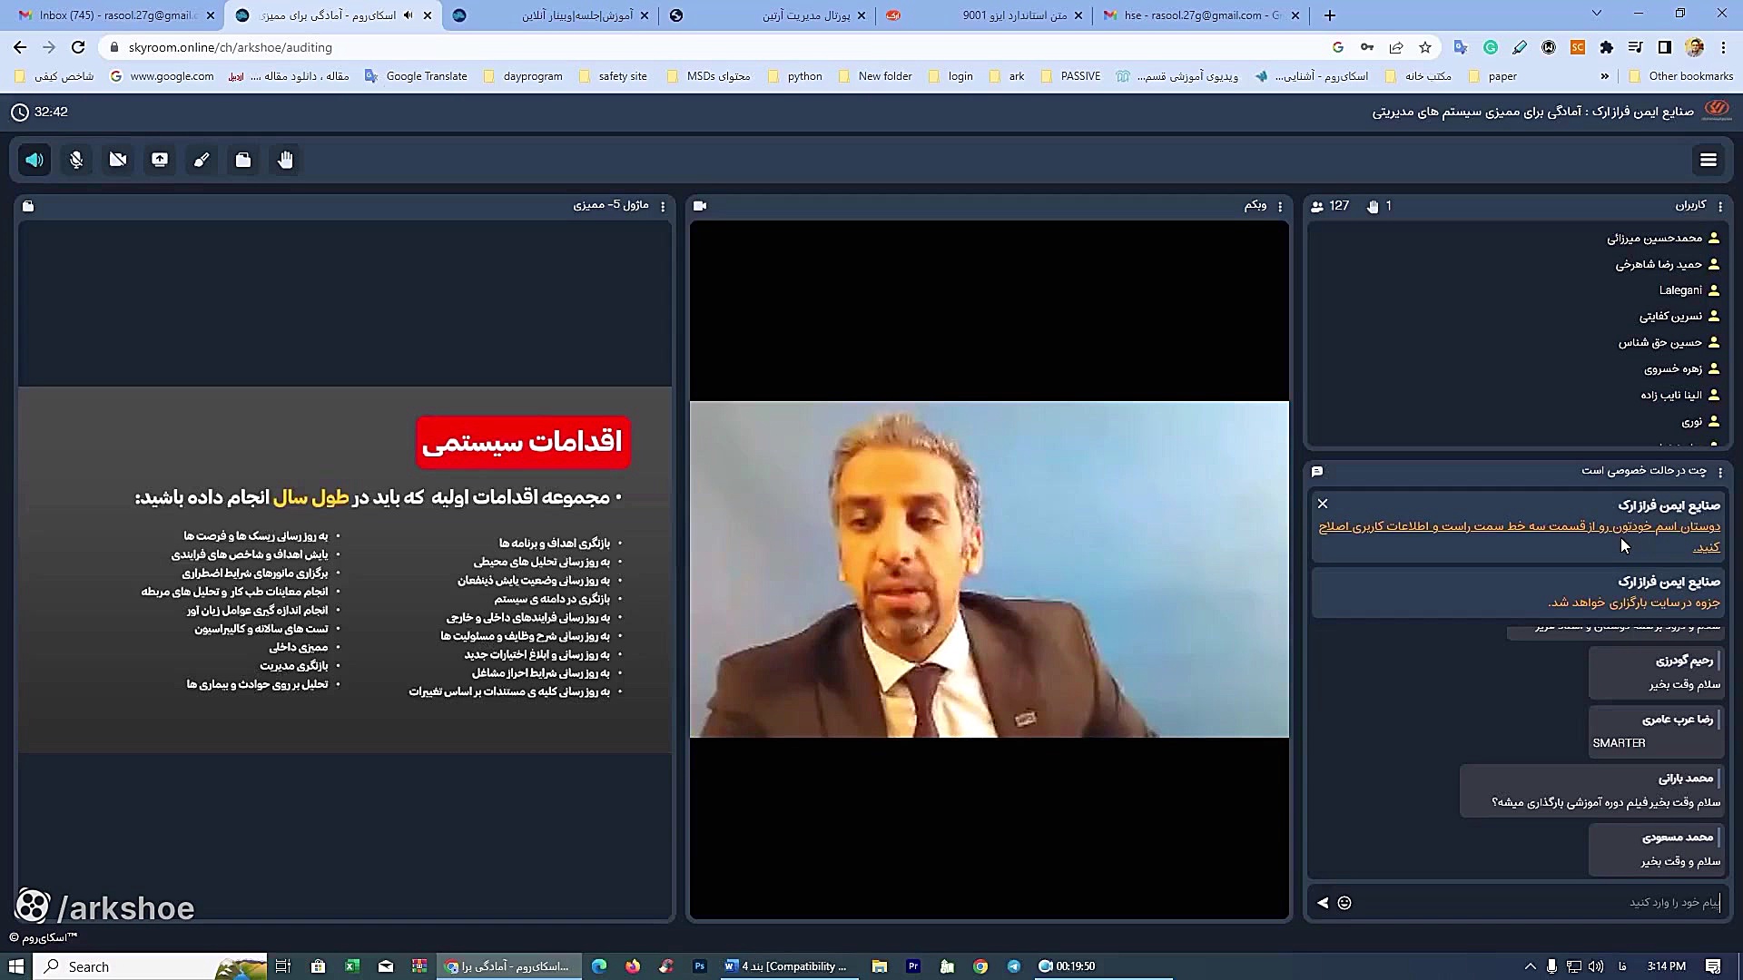Dismiss the pinned chat announcement

[1323, 504]
